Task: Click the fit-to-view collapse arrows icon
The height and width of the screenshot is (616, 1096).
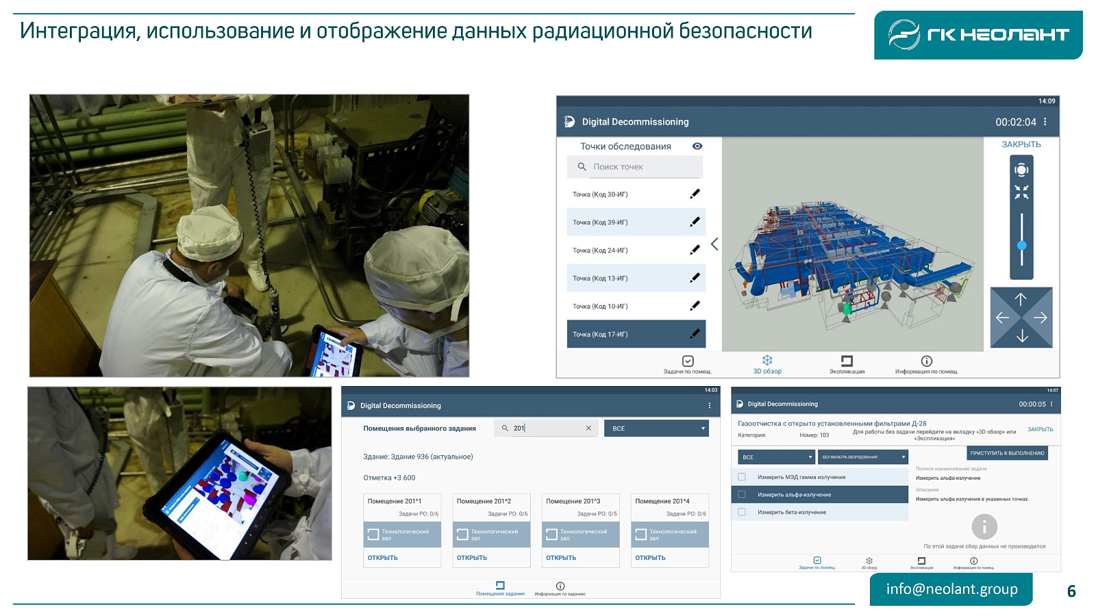Action: coord(1021,192)
